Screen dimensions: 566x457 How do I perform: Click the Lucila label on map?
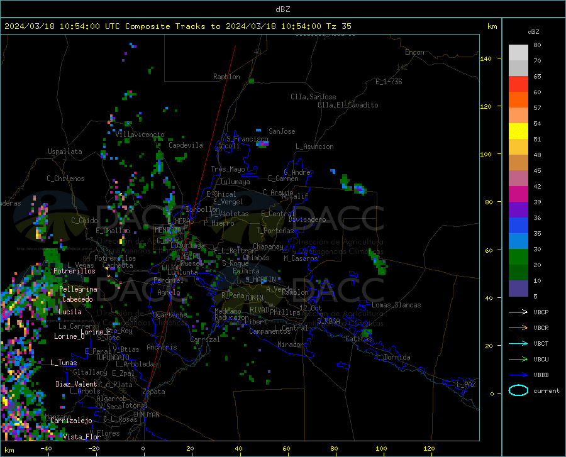tap(70, 312)
